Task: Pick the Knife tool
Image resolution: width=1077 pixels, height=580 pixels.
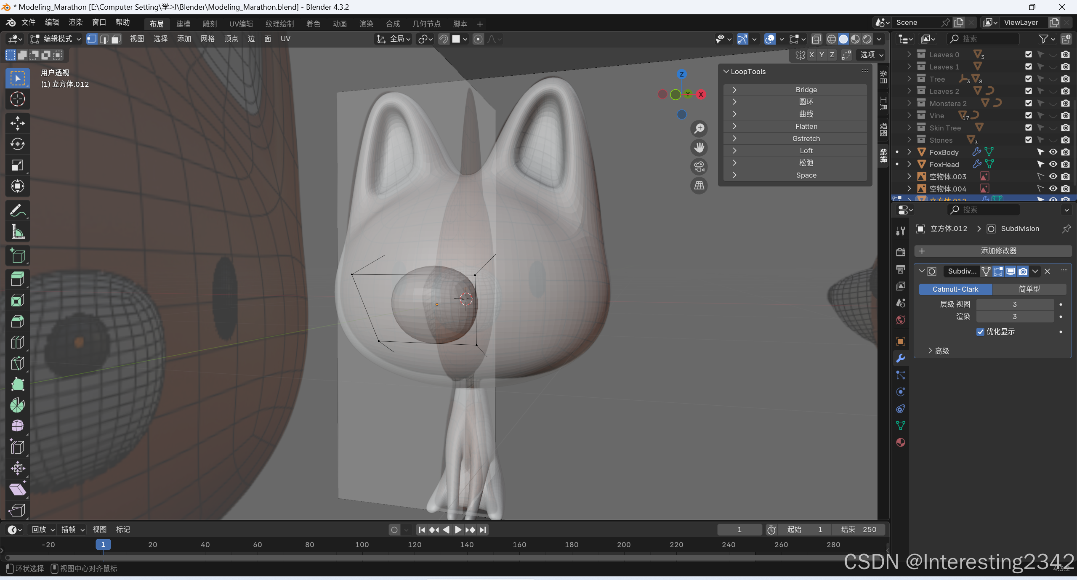Action: 17,363
